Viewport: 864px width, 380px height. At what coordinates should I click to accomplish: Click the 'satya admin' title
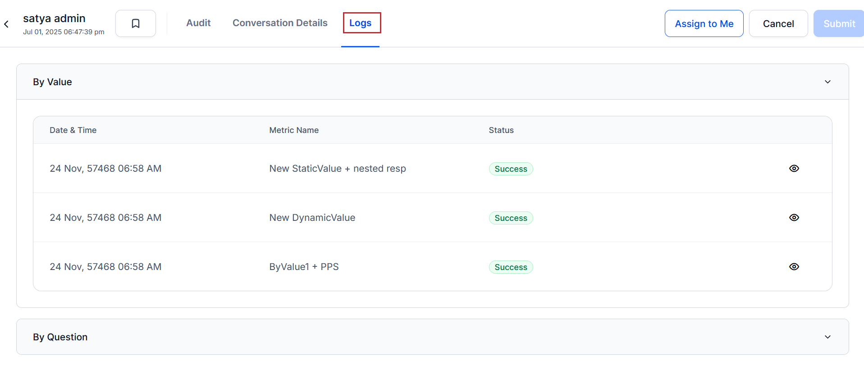54,18
